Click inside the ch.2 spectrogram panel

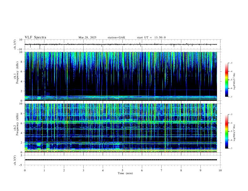[121, 128]
